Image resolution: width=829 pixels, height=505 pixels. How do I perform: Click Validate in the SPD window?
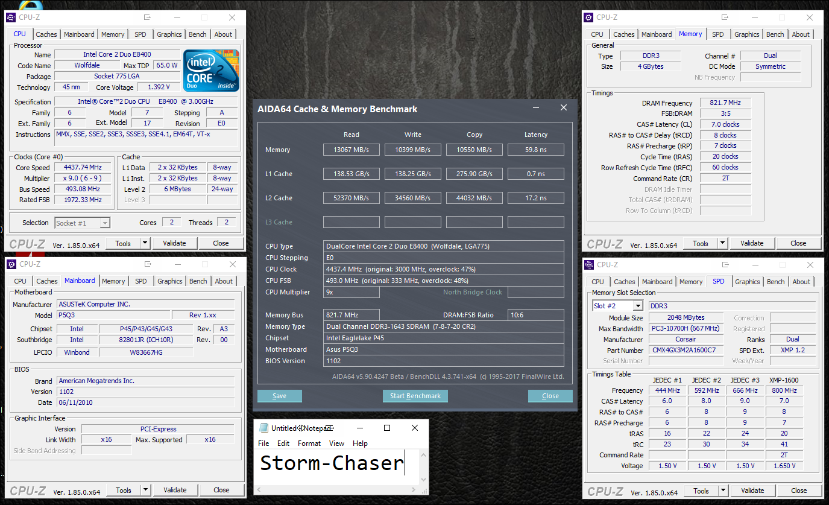(x=752, y=491)
